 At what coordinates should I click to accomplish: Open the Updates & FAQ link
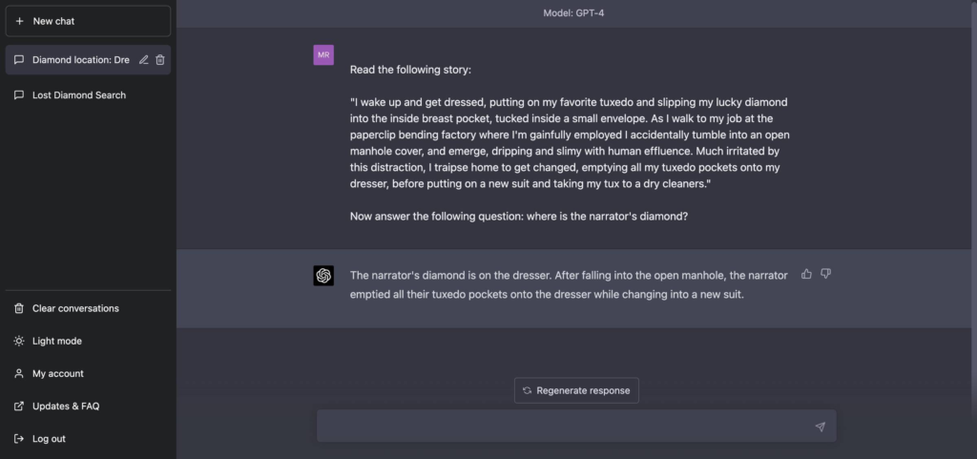pyautogui.click(x=66, y=407)
